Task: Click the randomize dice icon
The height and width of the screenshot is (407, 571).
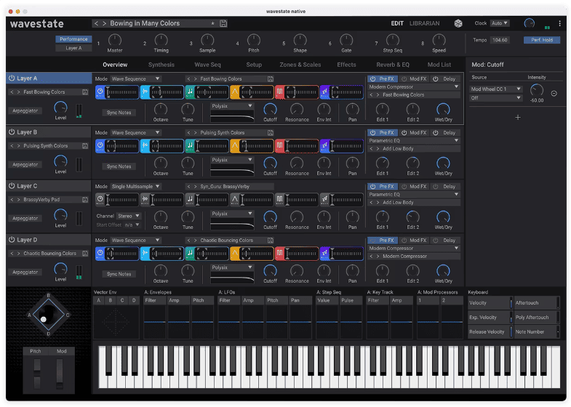Action: (x=458, y=23)
